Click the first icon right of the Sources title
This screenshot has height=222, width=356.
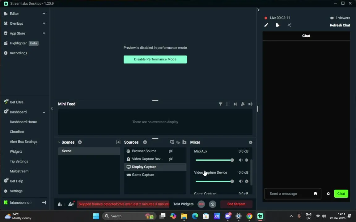click(x=172, y=142)
